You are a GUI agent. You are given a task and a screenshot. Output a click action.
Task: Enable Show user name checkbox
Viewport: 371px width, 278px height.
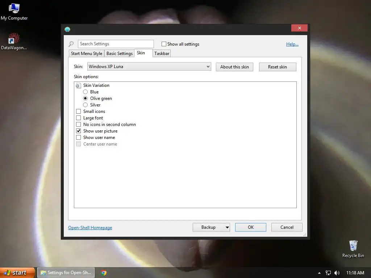(79, 137)
